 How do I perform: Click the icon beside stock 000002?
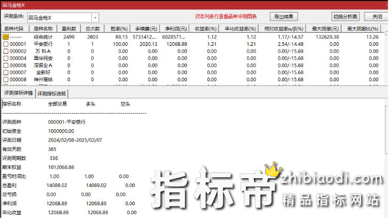click(6, 52)
